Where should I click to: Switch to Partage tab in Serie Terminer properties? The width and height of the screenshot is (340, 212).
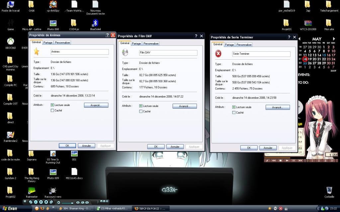click(x=229, y=45)
